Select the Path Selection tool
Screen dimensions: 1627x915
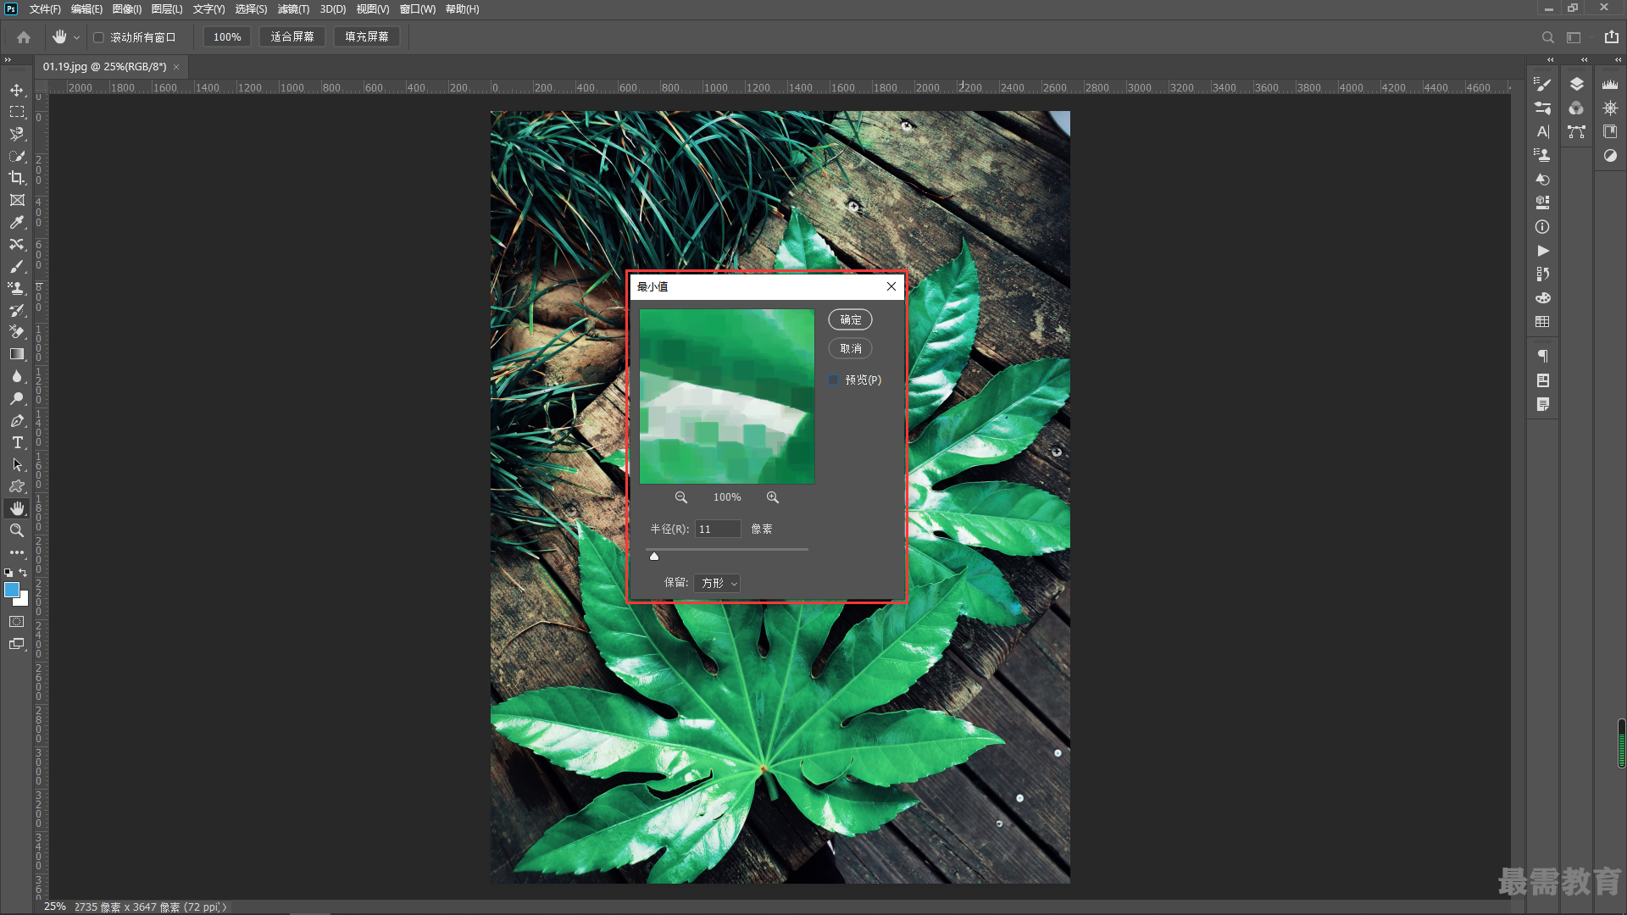[x=17, y=464]
